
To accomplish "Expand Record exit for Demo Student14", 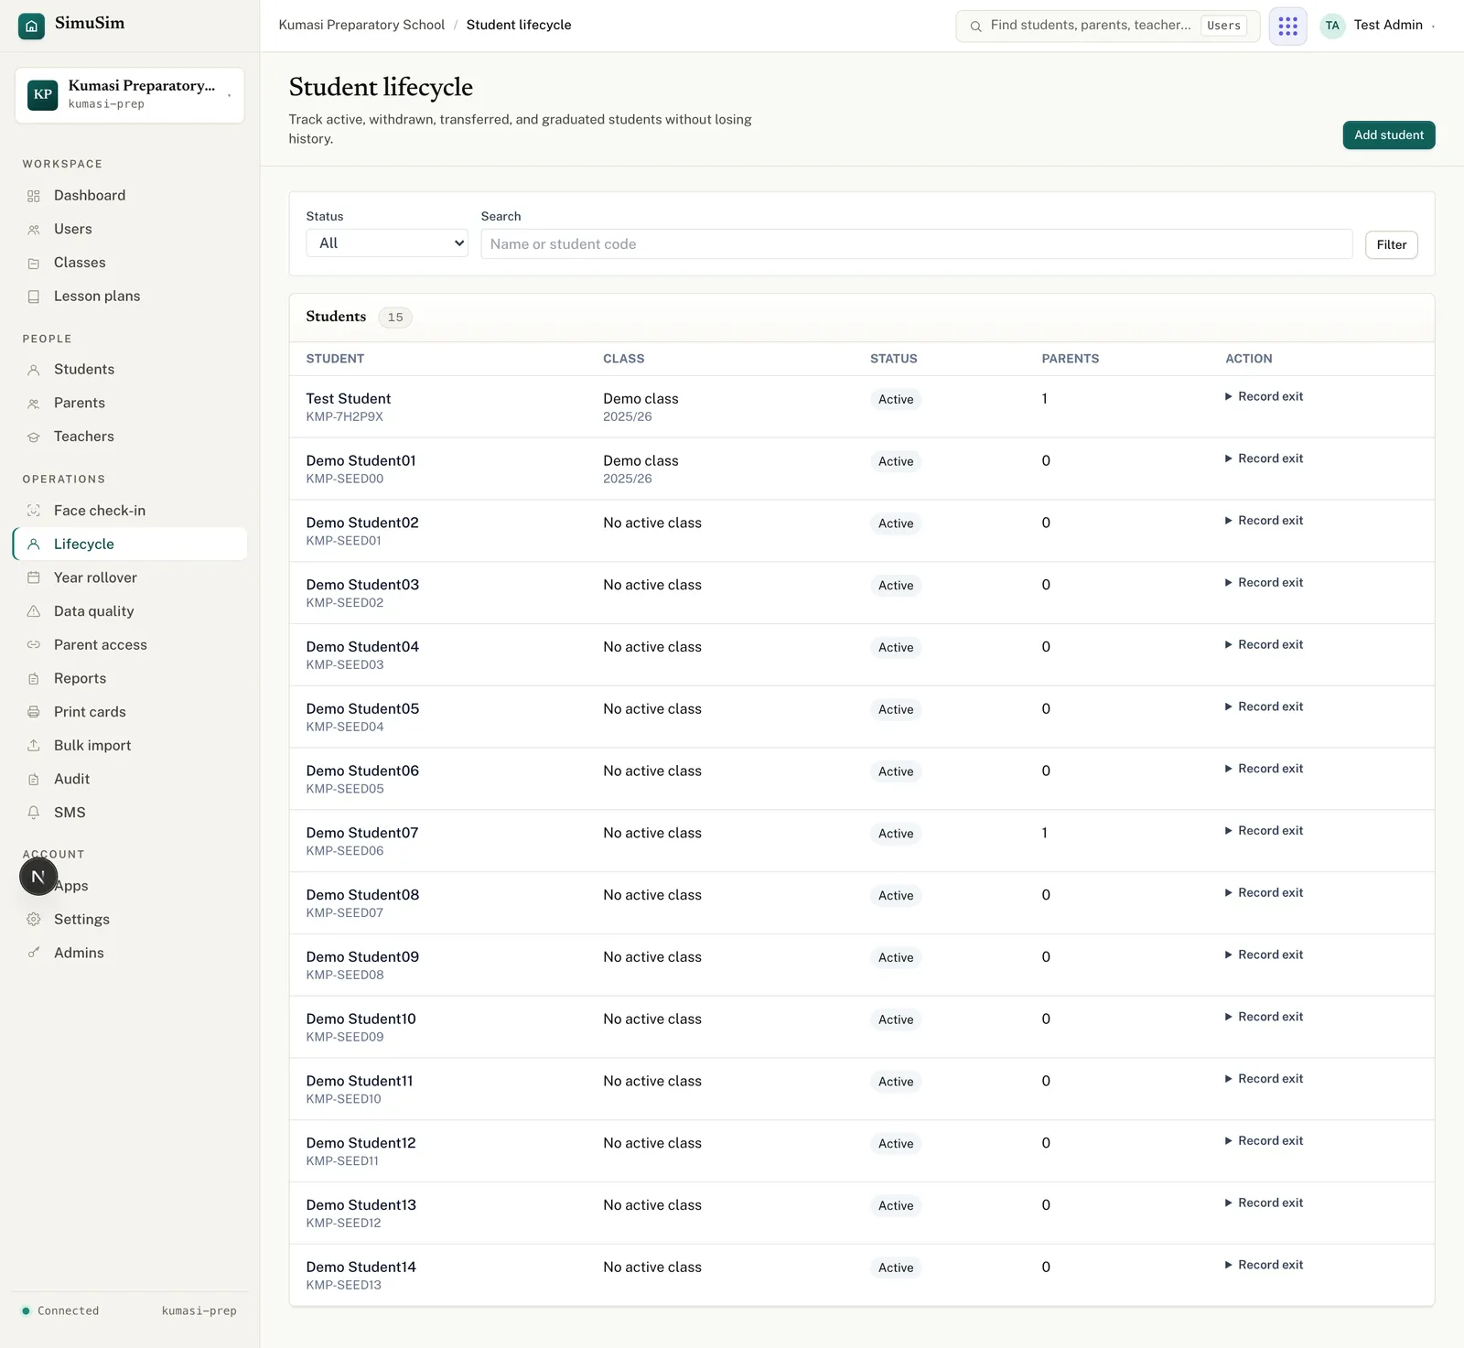I will 1264,1265.
